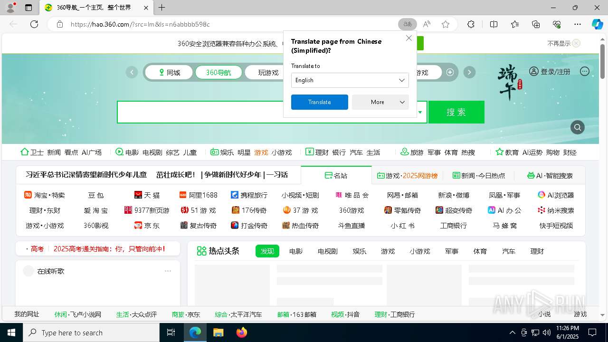
Task: Click the browser profile avatar icon
Action: [10, 8]
